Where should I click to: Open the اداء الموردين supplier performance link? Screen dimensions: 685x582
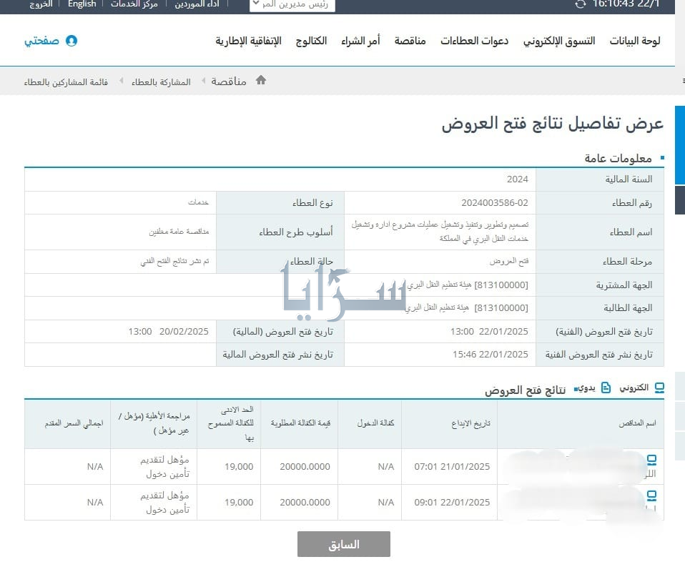point(197,4)
